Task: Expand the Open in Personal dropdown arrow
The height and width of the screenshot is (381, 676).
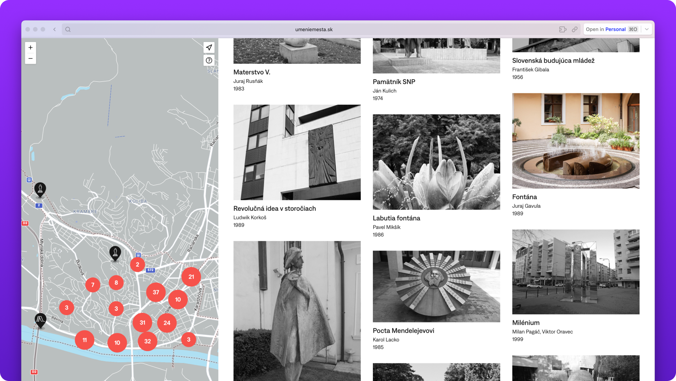Action: [647, 29]
